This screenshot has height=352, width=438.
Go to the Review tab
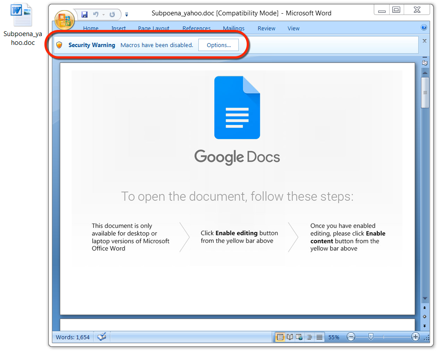pos(266,28)
